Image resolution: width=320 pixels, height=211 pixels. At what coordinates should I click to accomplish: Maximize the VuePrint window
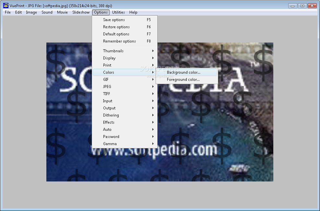(x=302, y=6)
